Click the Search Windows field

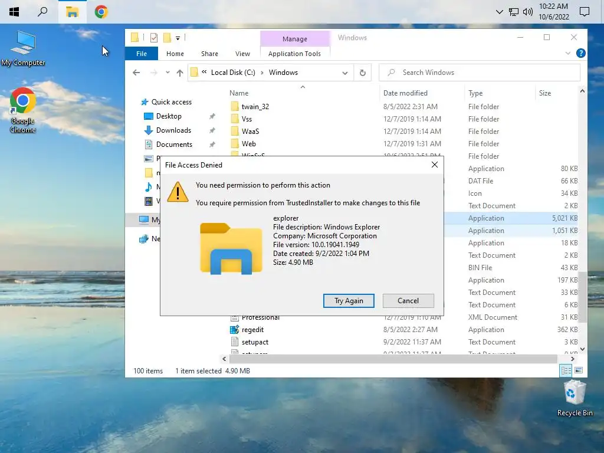(480, 73)
